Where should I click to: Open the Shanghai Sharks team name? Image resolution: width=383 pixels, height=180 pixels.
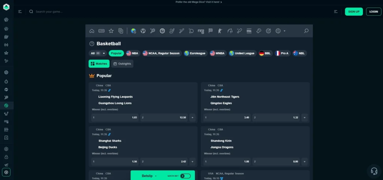coord(110,141)
